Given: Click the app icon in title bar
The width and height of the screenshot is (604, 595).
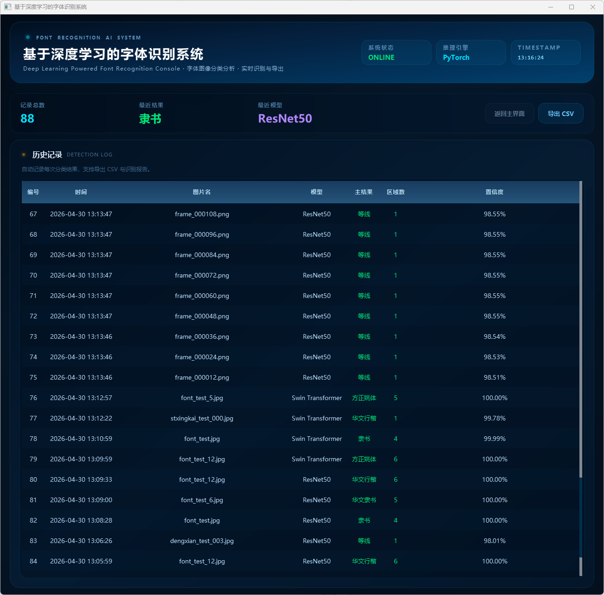Looking at the screenshot, I should (7, 7).
